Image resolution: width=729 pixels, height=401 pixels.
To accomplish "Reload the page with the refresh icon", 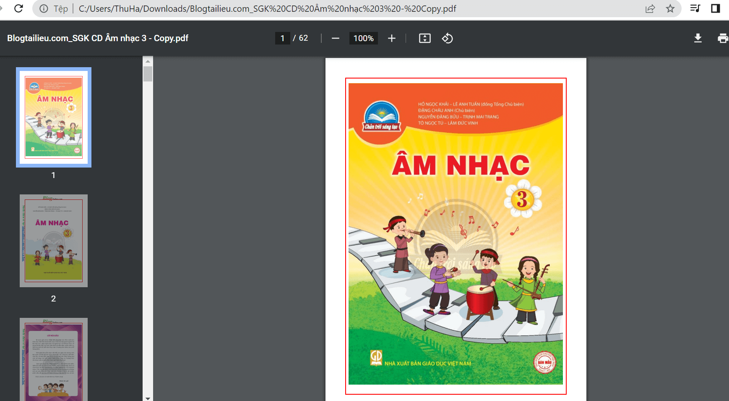I will [x=18, y=8].
